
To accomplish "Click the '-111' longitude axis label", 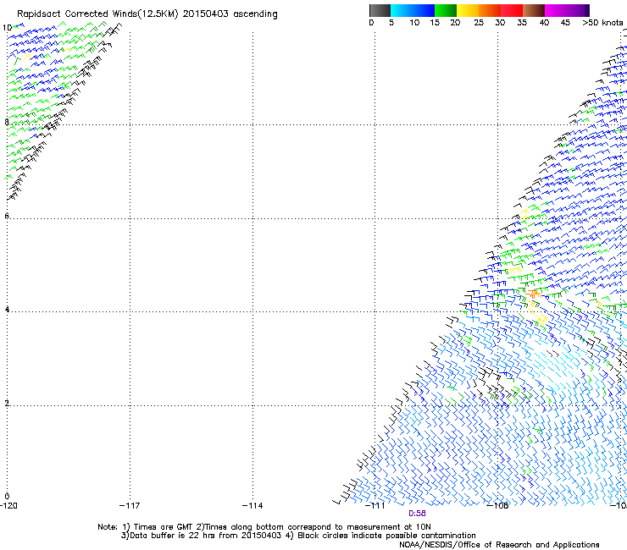I will tap(375, 506).
